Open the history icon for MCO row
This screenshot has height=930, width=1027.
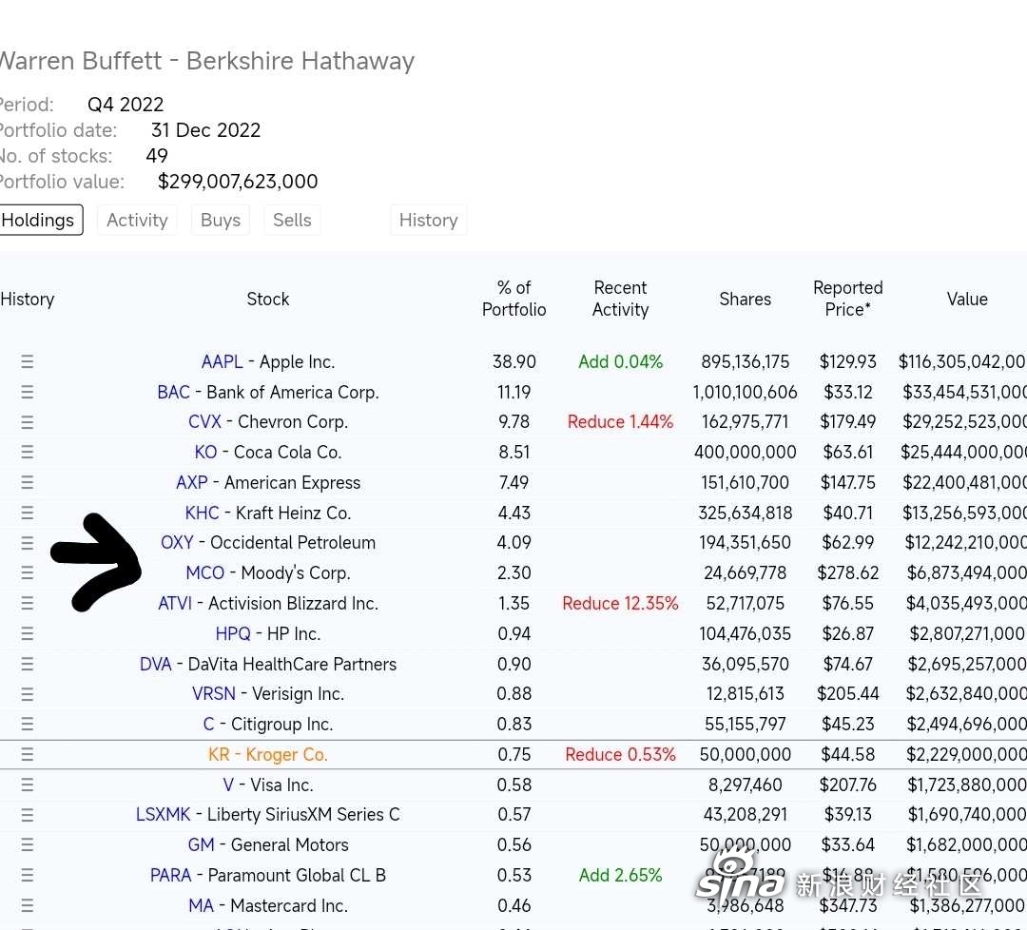[x=27, y=573]
